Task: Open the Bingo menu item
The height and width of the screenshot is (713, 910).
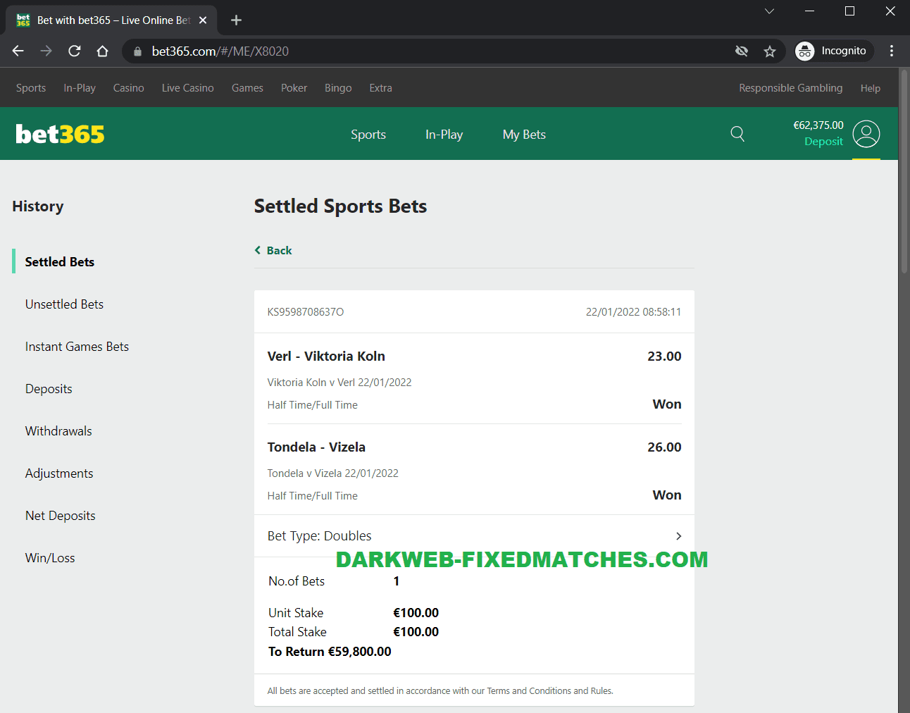Action: pos(338,88)
